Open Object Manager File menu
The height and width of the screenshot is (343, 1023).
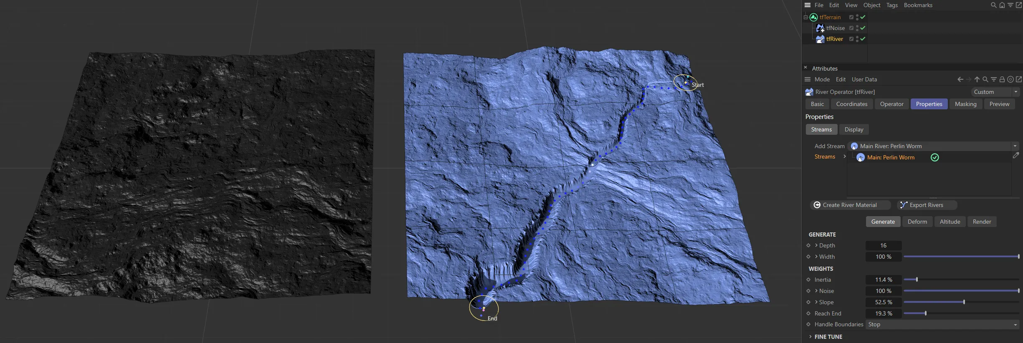(x=819, y=5)
